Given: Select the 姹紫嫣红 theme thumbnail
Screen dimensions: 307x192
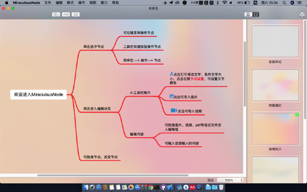Looking at the screenshot, I should coord(275,85).
